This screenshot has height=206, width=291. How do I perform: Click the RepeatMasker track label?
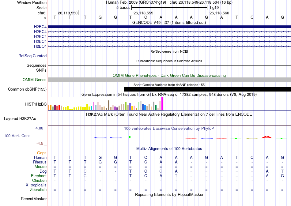(x=34, y=199)
